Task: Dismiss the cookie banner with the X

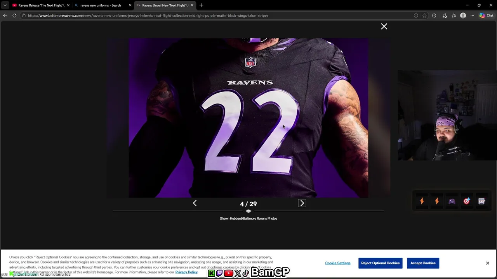Action: tap(488, 263)
